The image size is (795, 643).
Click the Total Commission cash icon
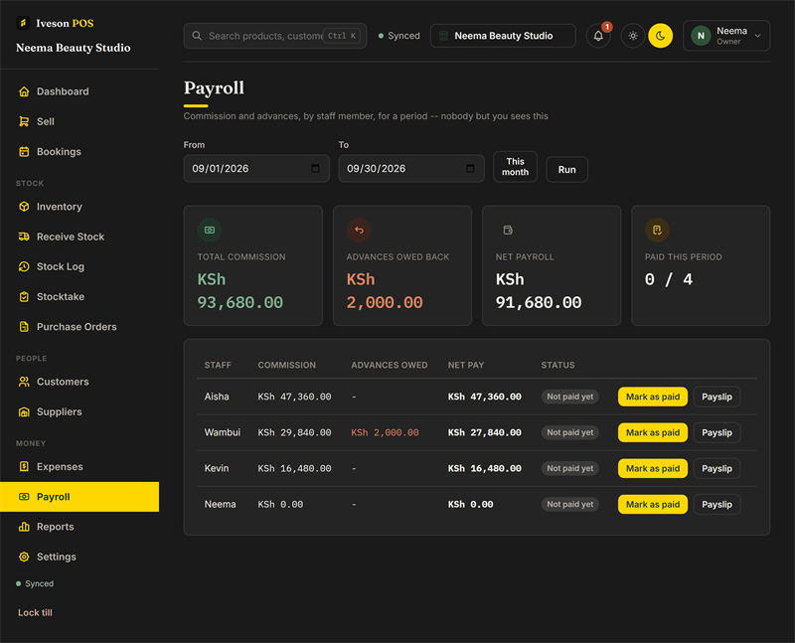click(210, 230)
